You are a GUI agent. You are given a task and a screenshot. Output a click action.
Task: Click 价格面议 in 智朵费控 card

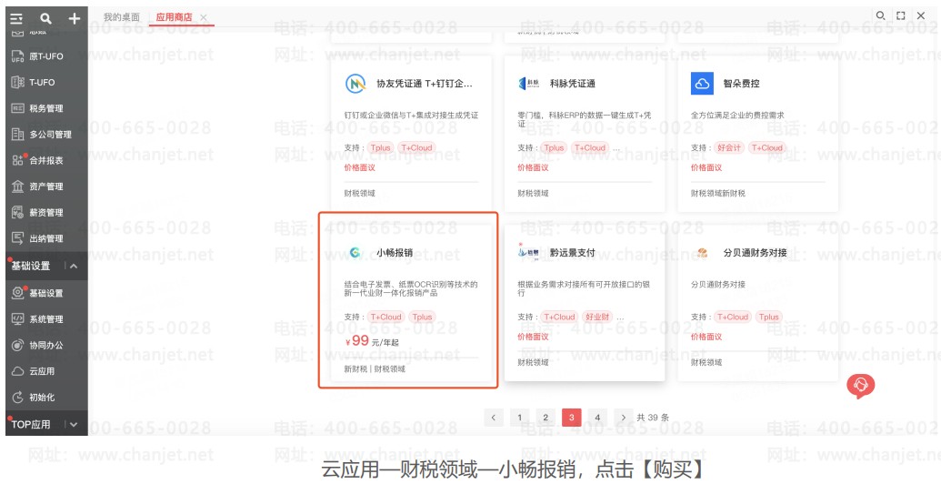(706, 167)
